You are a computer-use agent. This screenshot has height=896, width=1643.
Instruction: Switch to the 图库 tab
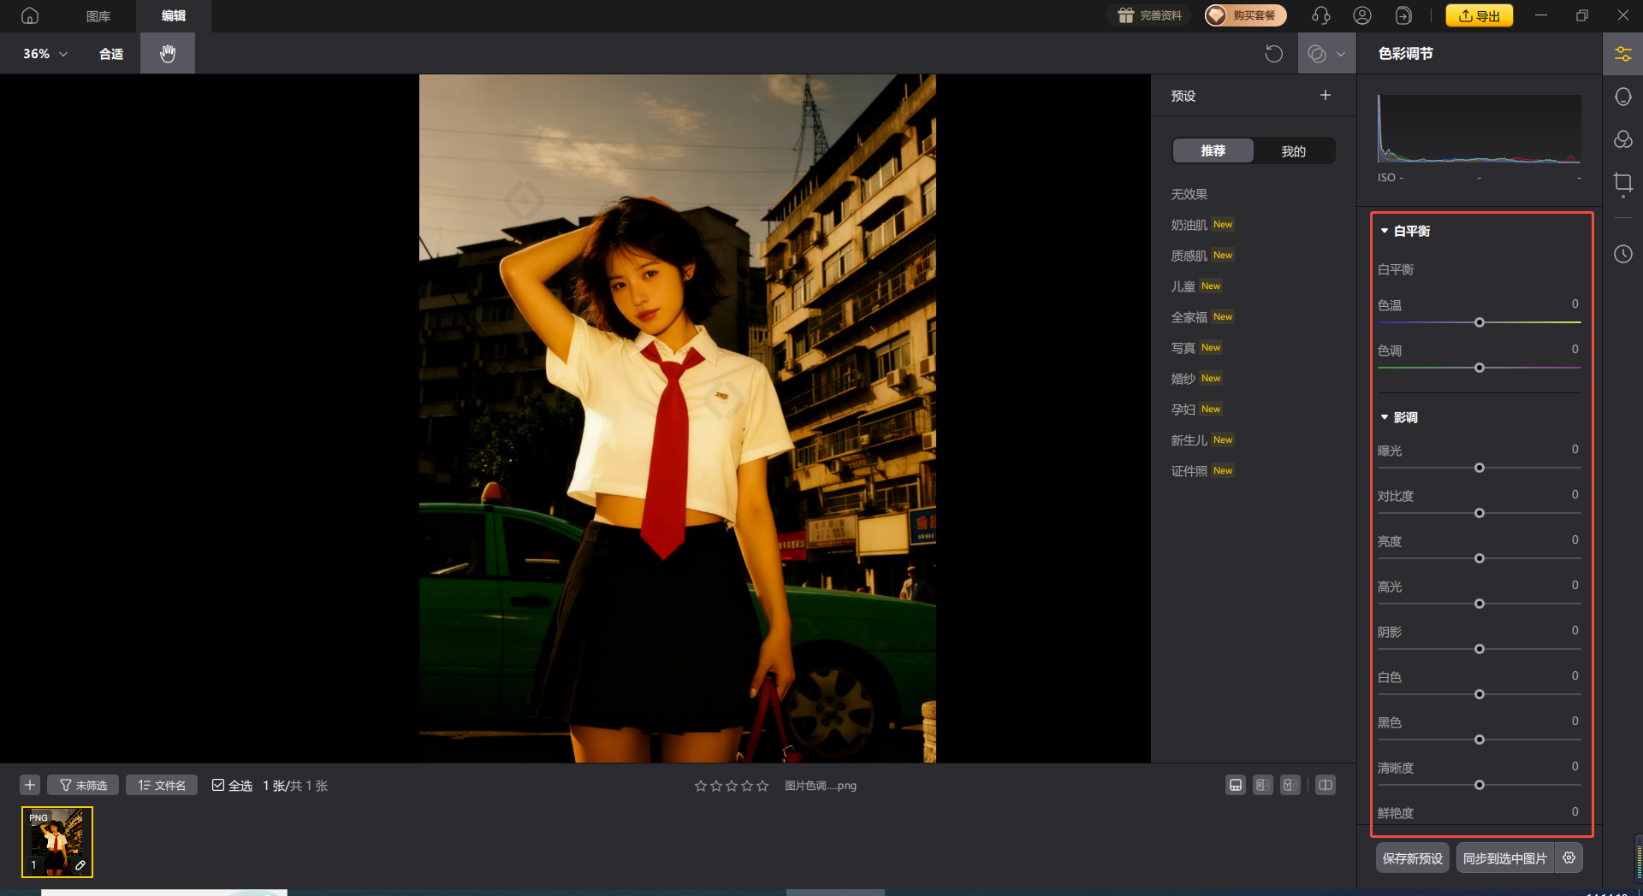click(x=98, y=15)
